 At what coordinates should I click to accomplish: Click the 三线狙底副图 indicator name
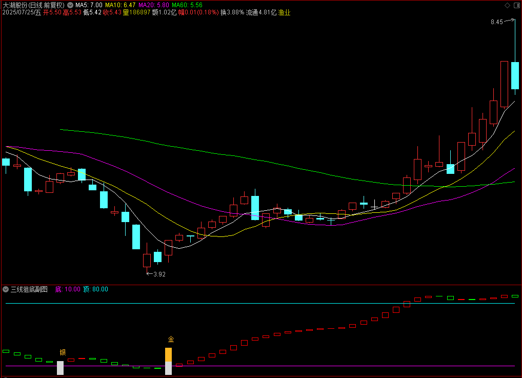point(29,289)
